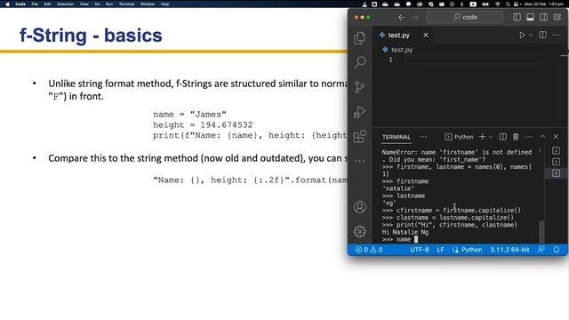Image resolution: width=569 pixels, height=320 pixels.
Task: Open notifications bell in status bar
Action: (x=557, y=250)
